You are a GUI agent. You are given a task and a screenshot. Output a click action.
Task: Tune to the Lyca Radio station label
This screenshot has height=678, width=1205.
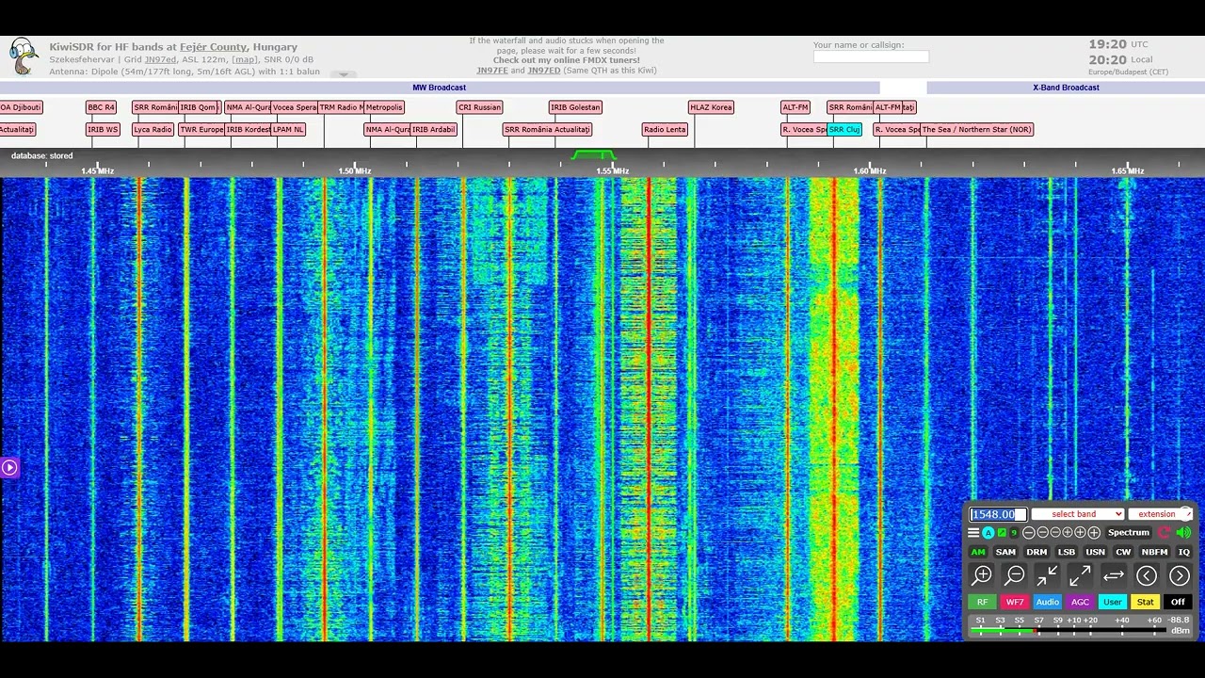tap(153, 130)
